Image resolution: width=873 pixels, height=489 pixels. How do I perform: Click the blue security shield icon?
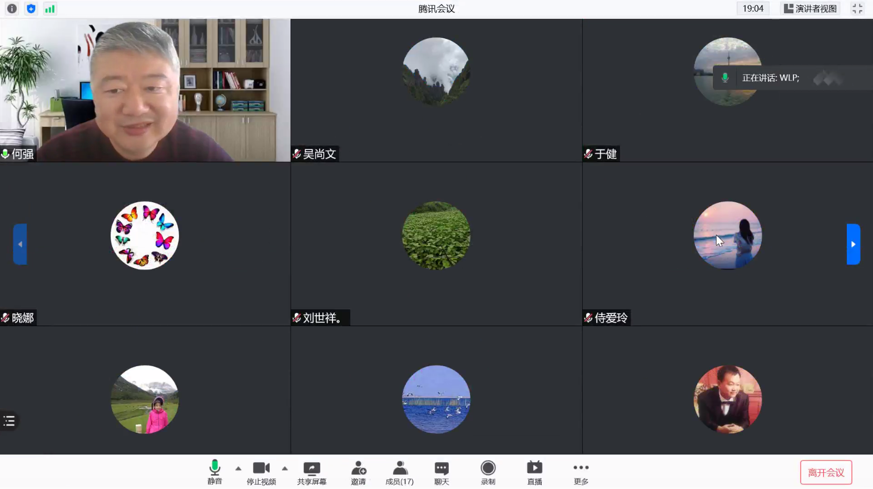pyautogui.click(x=31, y=9)
